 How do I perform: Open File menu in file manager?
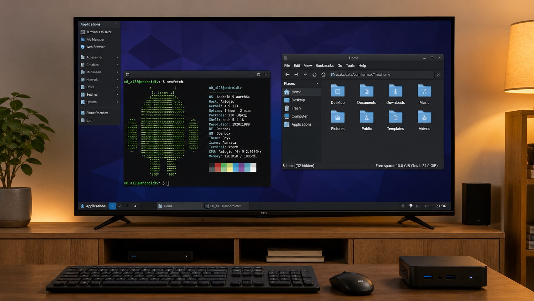(287, 66)
